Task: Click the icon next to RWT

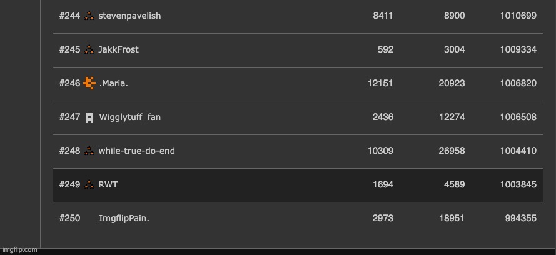Action: 89,185
